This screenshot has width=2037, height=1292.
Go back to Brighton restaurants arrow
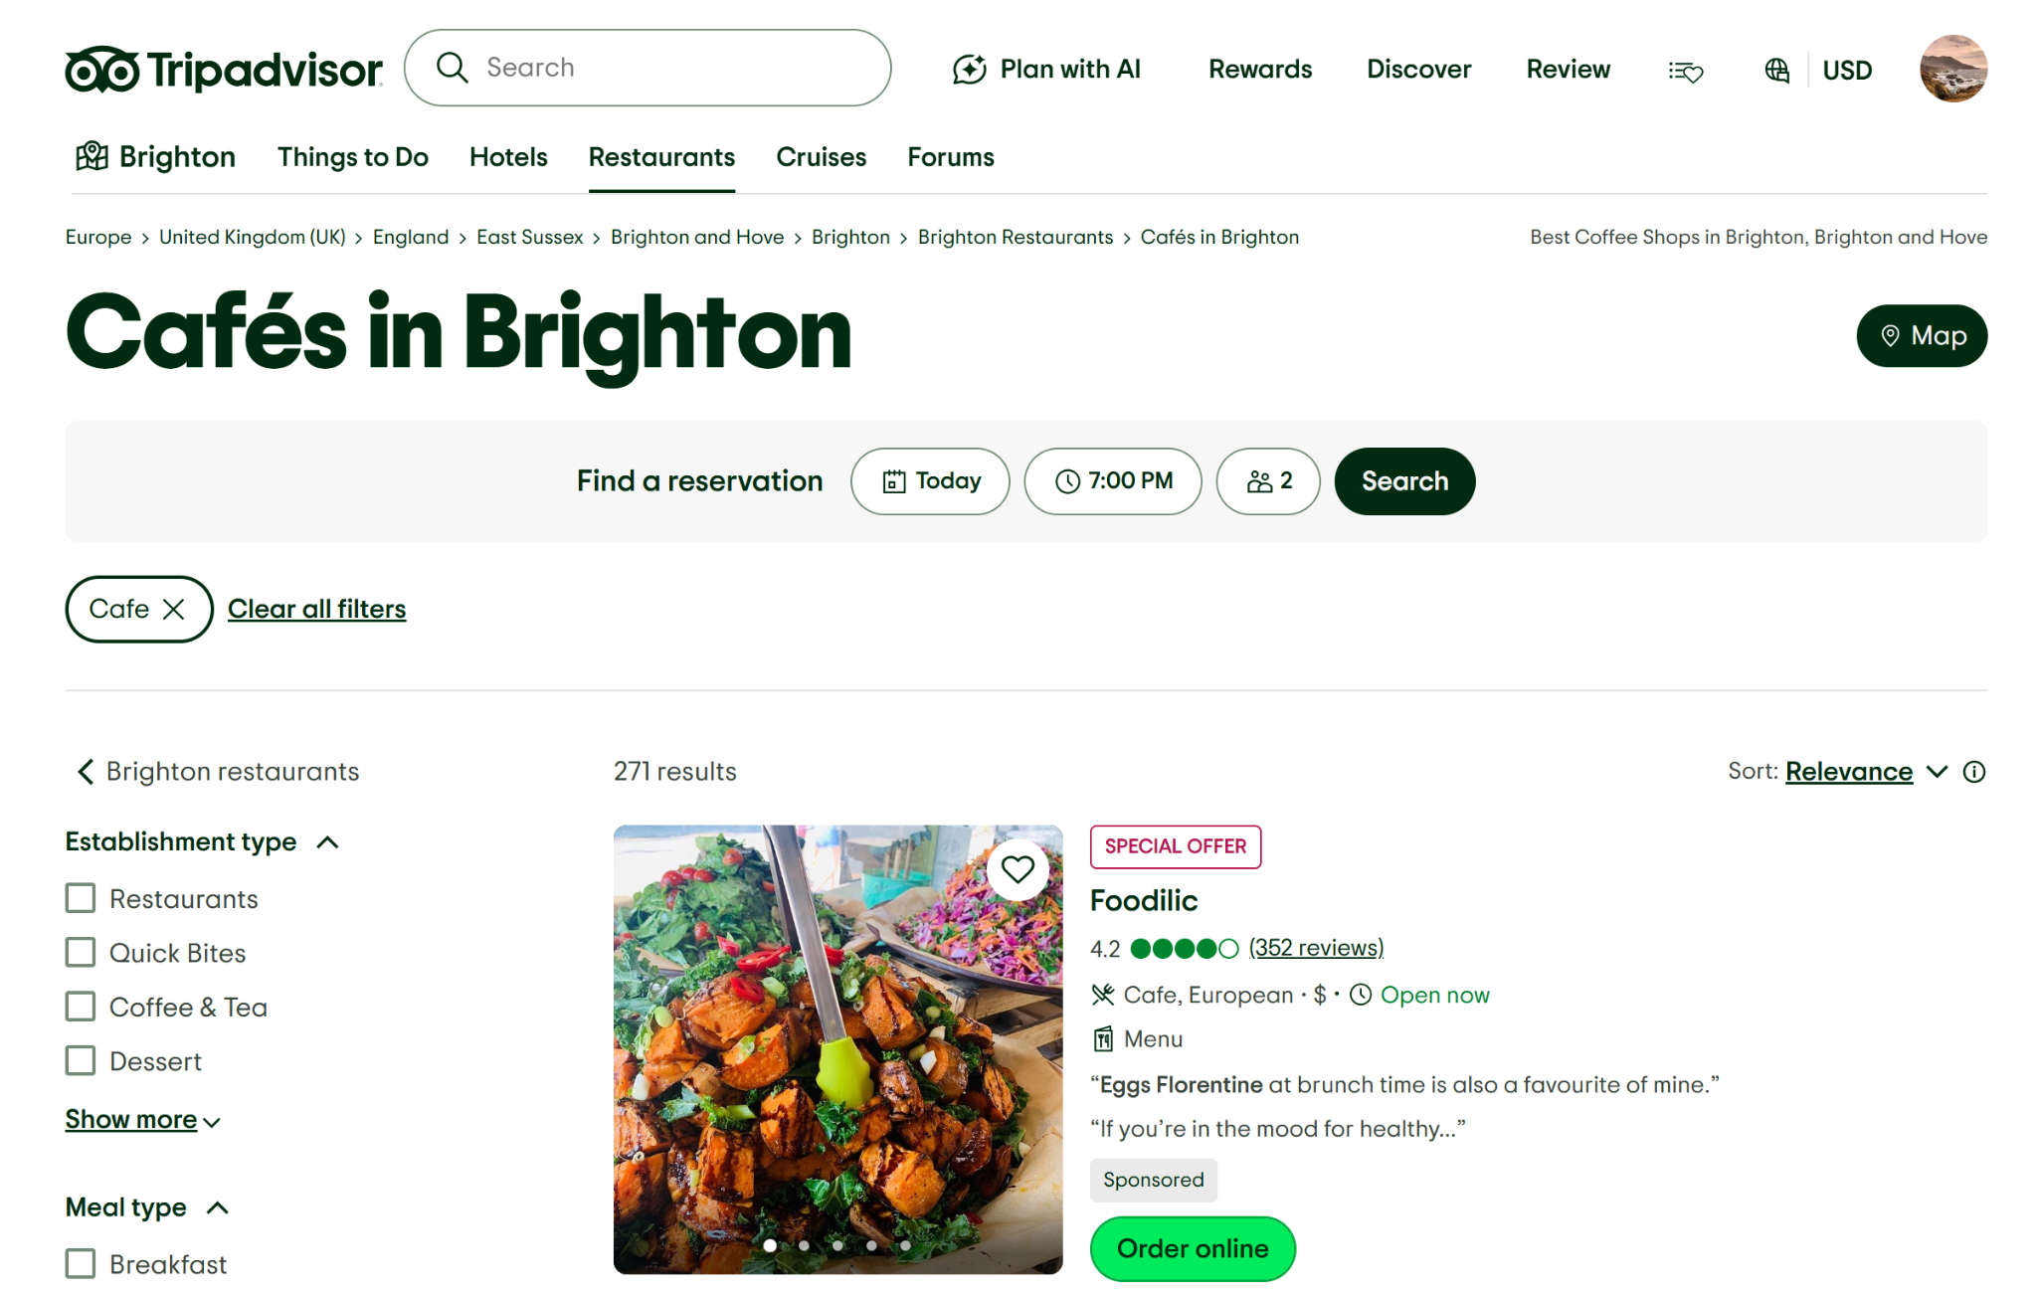(x=86, y=772)
